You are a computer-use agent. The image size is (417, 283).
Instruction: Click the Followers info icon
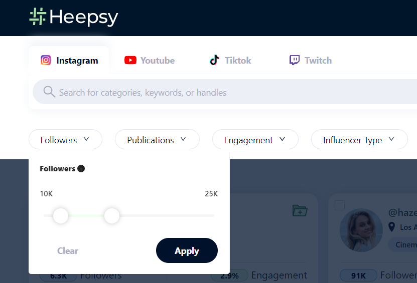81,169
